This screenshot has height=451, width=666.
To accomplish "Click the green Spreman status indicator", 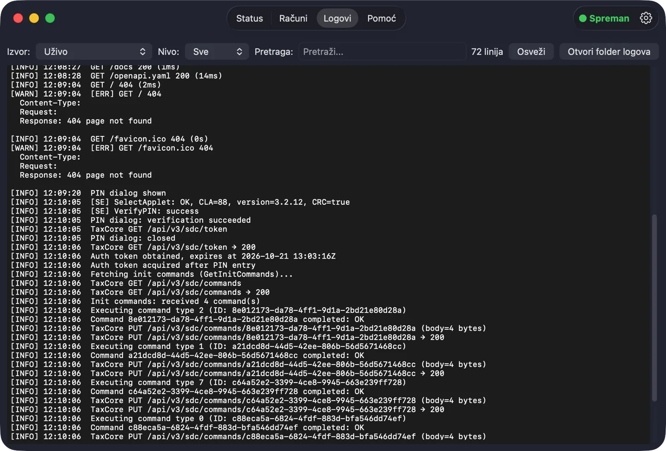I will (x=604, y=19).
